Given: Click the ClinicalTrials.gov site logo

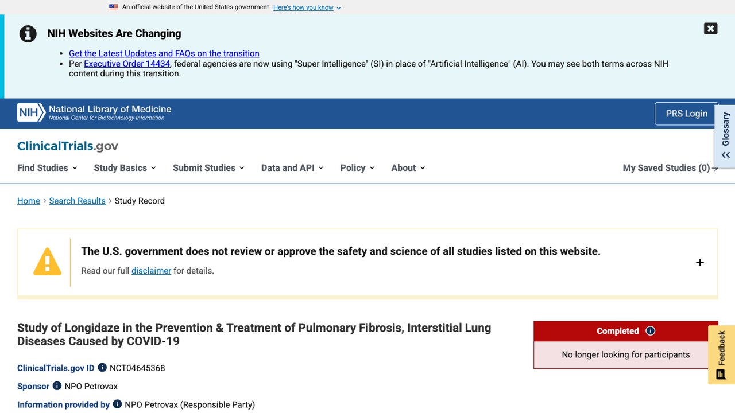Looking at the screenshot, I should tap(68, 146).
